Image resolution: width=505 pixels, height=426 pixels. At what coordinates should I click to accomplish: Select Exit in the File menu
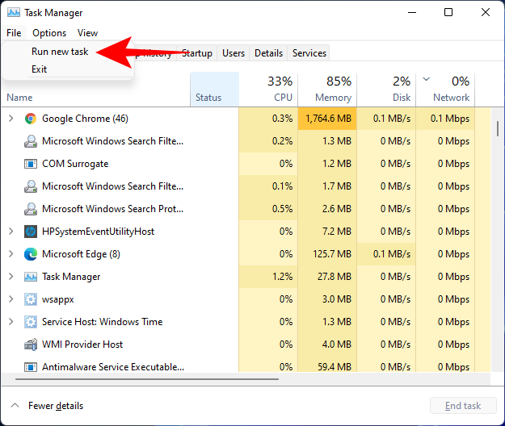[x=40, y=69]
